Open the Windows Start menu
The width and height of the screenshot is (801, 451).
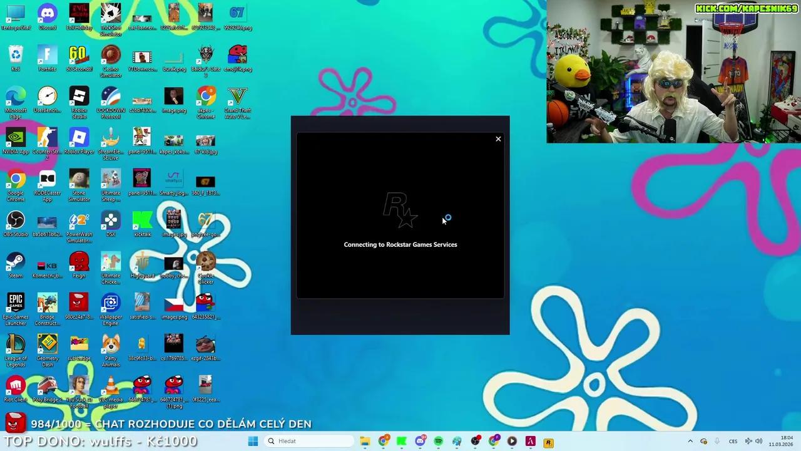[253, 441]
